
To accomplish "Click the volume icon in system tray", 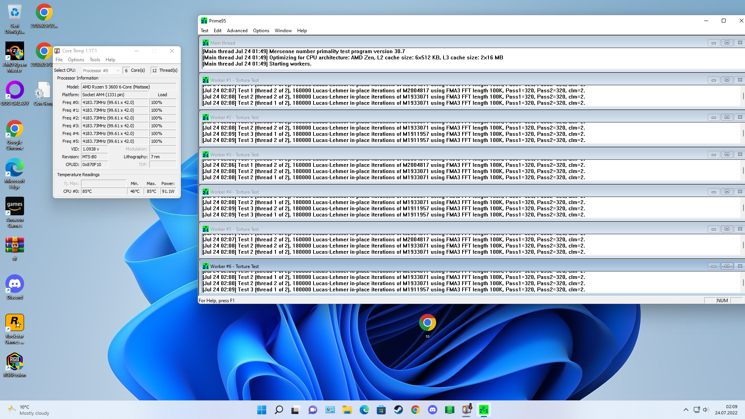I will pyautogui.click(x=705, y=410).
